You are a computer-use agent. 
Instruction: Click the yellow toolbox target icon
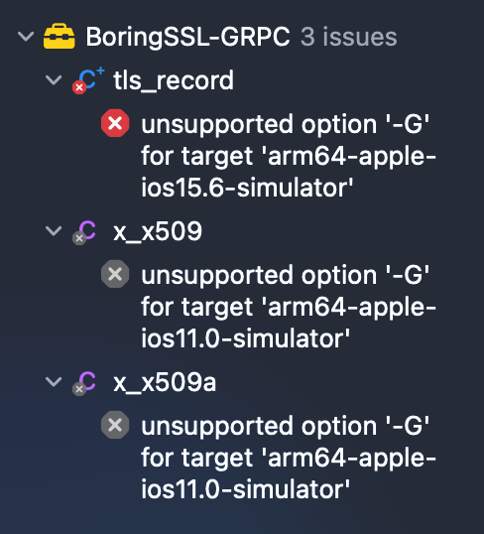tap(59, 36)
